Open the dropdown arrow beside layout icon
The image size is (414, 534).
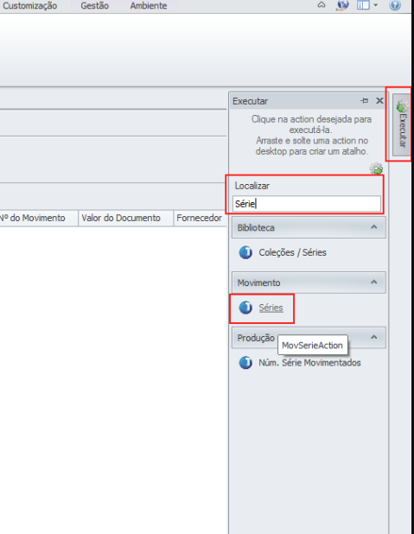pos(375,5)
